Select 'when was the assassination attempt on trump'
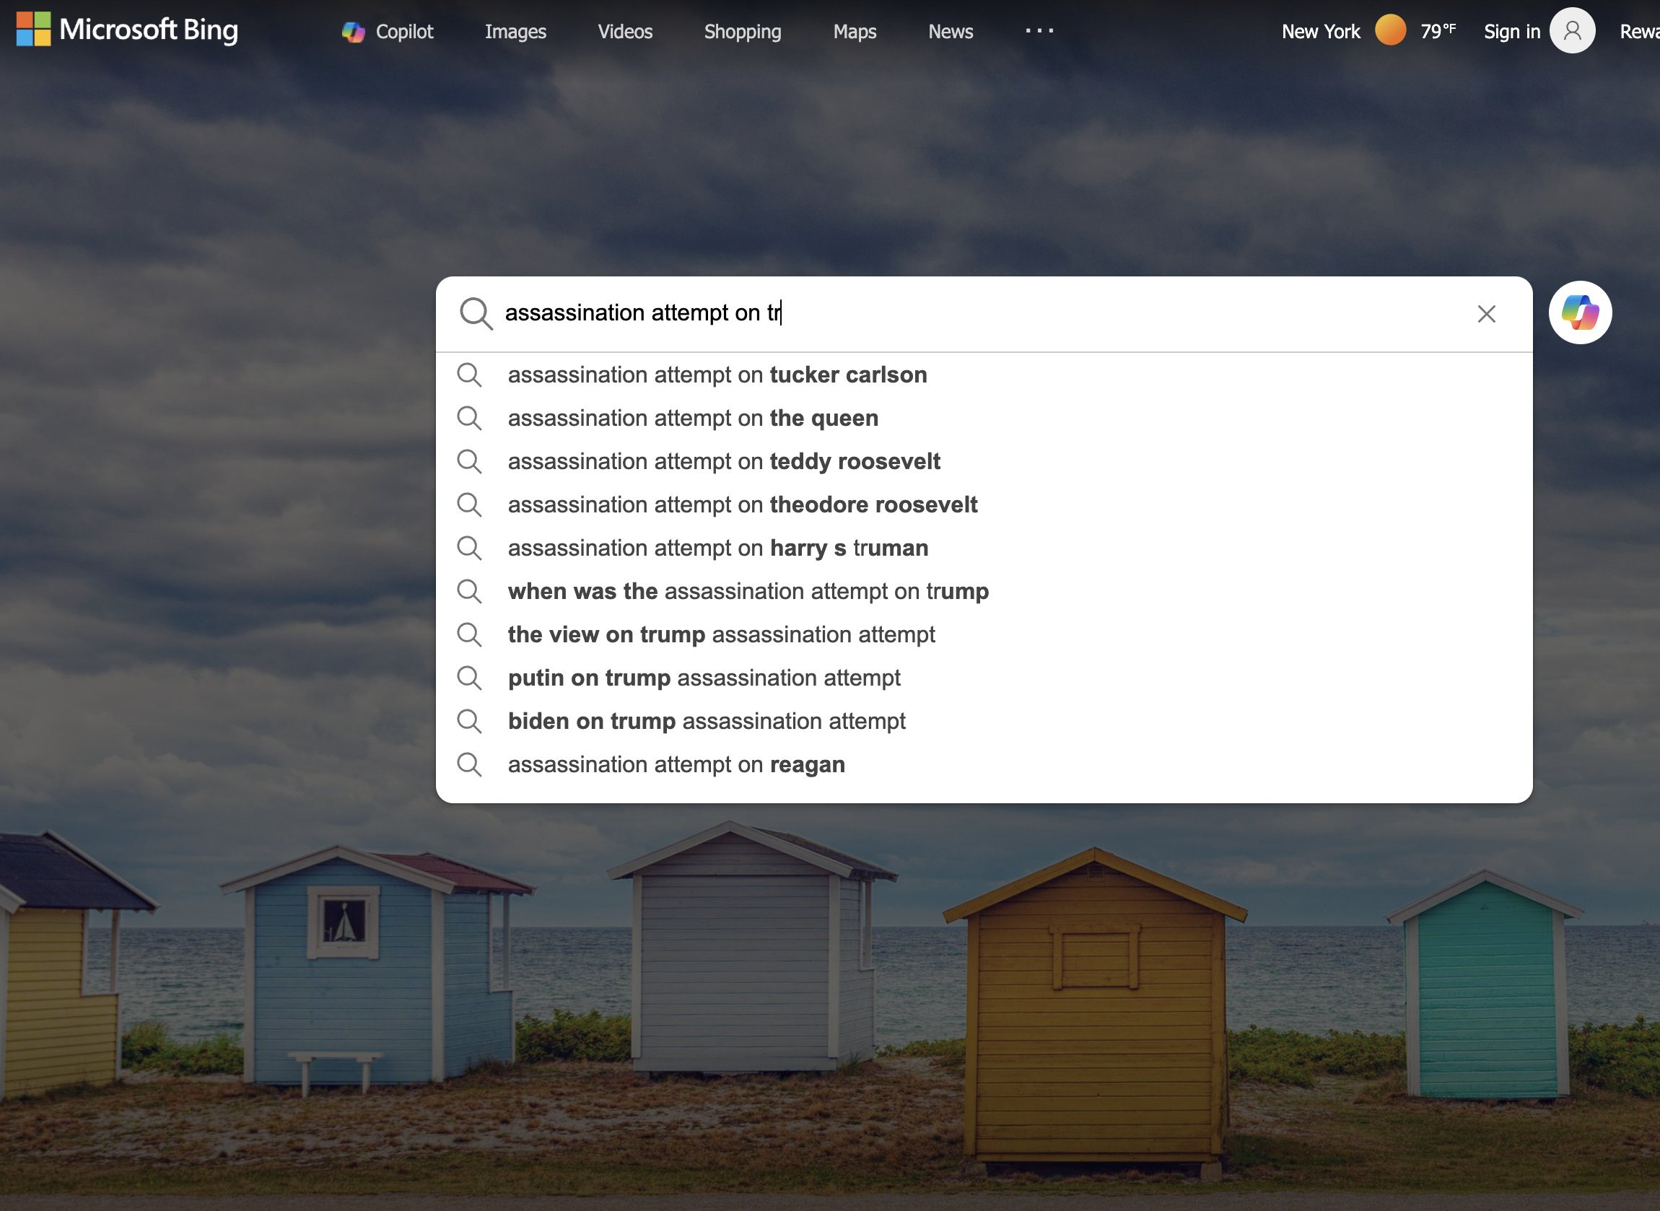1660x1211 pixels. [x=984, y=591]
